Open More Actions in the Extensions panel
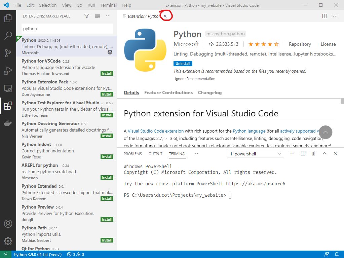Image resolution: width=344 pixels, height=258 pixels. point(108,16)
